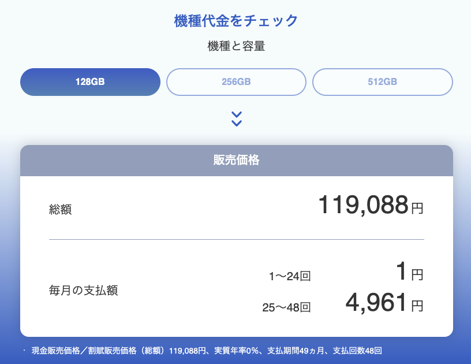471x364 pixels.
Task: Select the 毎月の支払額 label
Action: [x=84, y=290]
